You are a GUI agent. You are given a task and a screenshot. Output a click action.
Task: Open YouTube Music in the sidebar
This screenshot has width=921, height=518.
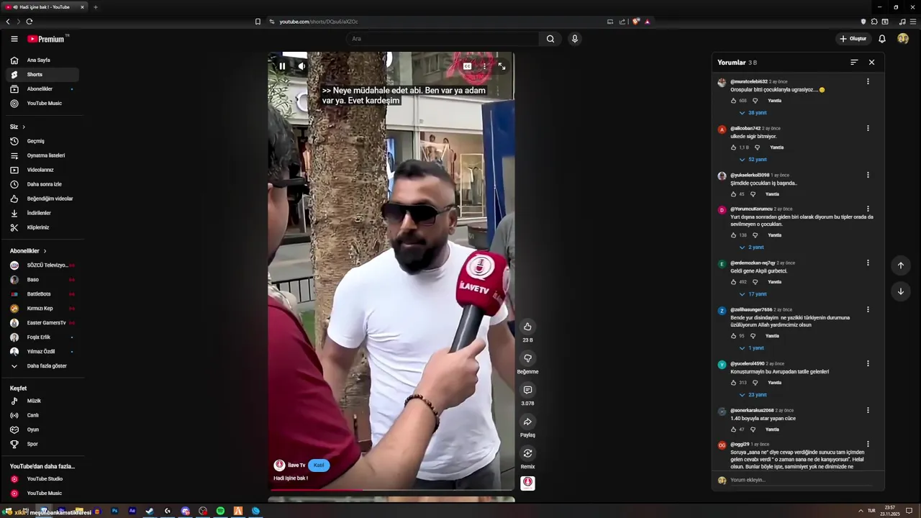pyautogui.click(x=42, y=104)
